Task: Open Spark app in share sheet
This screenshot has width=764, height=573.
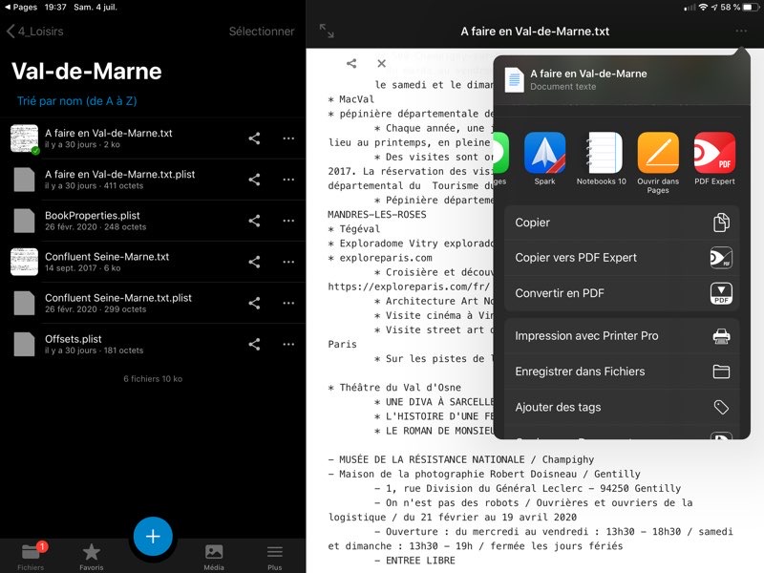Action: (x=544, y=153)
